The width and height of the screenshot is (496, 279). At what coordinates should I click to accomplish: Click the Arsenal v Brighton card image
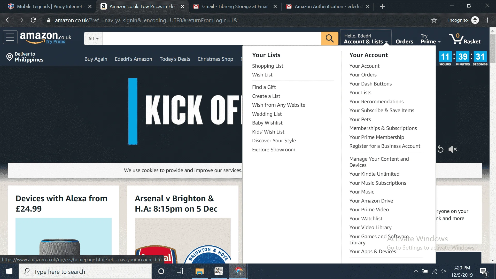pos(183,241)
